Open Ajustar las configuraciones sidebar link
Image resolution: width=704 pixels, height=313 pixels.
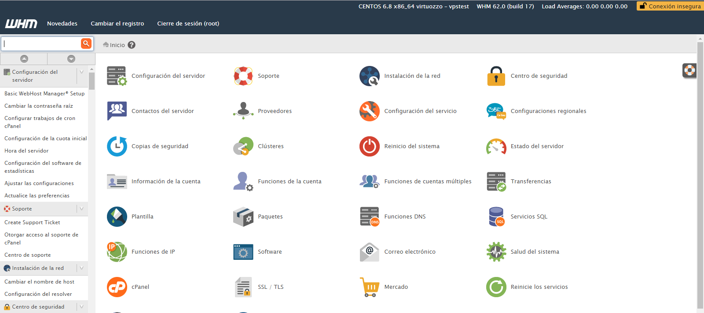39,183
